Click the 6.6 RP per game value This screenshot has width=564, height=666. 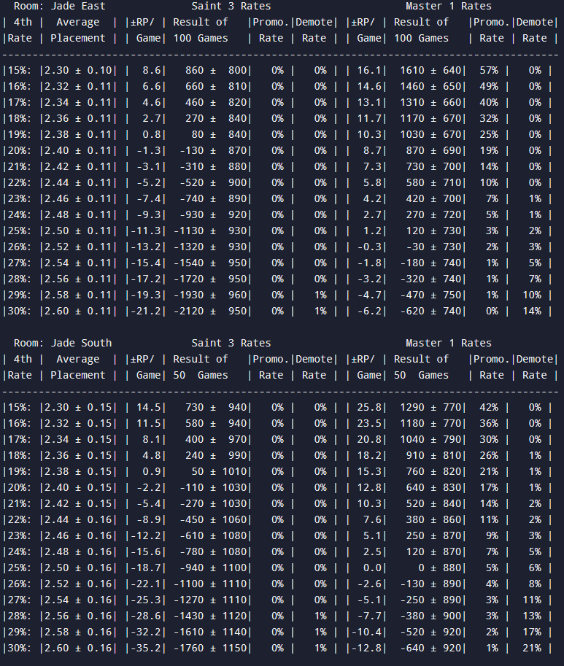point(152,87)
